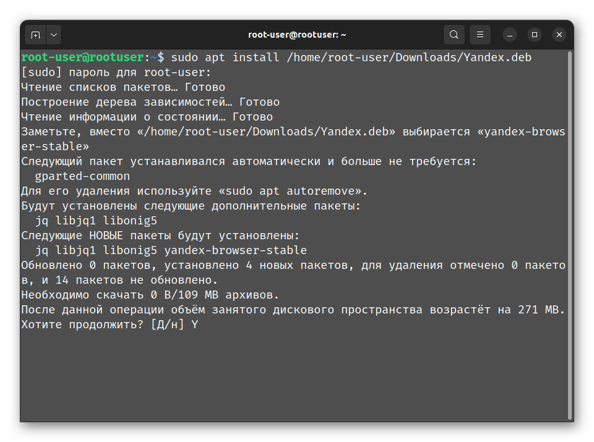Minimize the terminal window
This screenshot has width=594, height=442.
(510, 35)
